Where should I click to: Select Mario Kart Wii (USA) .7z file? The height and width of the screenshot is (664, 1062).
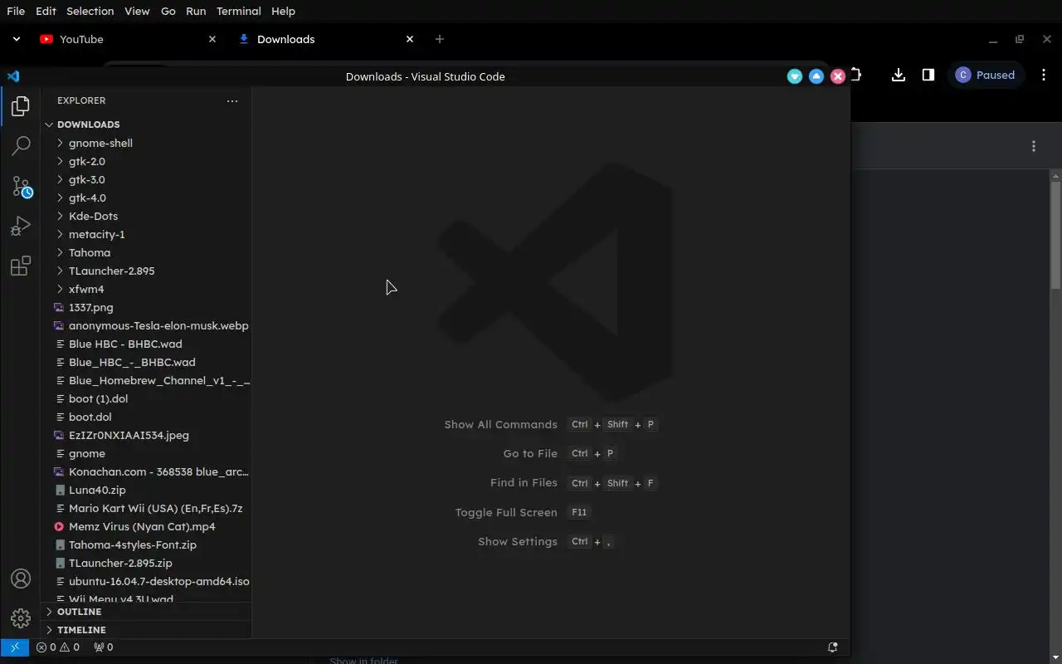click(x=146, y=508)
